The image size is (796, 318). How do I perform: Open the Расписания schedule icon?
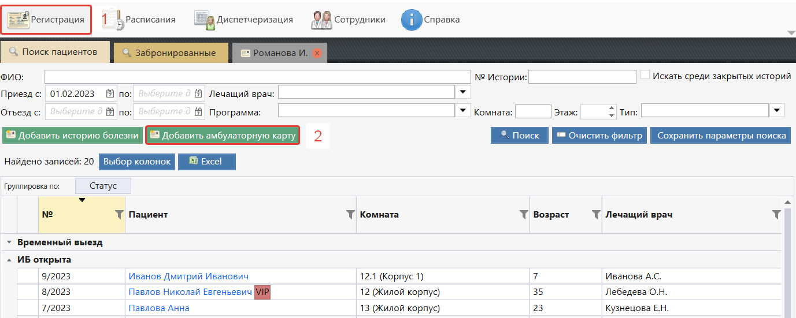[x=112, y=20]
